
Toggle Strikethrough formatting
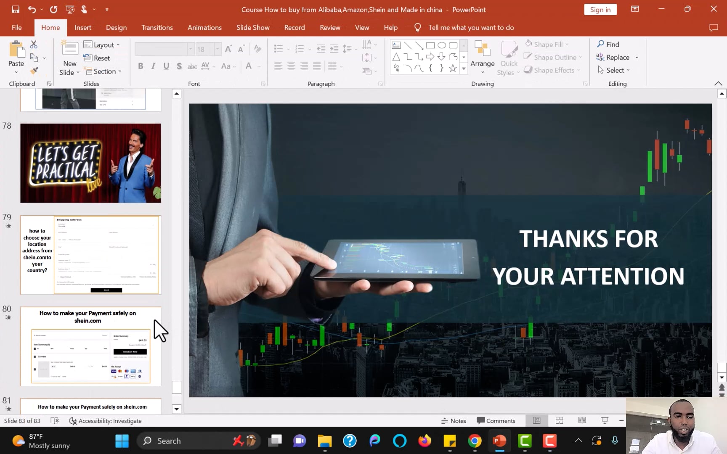point(192,66)
